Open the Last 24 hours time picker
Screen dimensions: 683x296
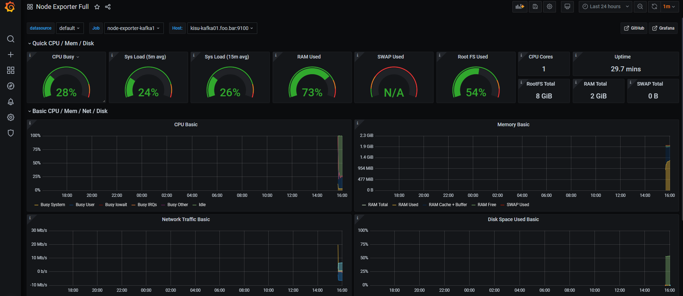[606, 6]
